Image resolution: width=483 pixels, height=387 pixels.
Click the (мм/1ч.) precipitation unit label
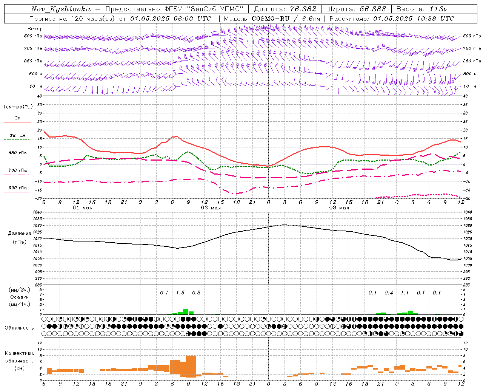click(x=19, y=304)
